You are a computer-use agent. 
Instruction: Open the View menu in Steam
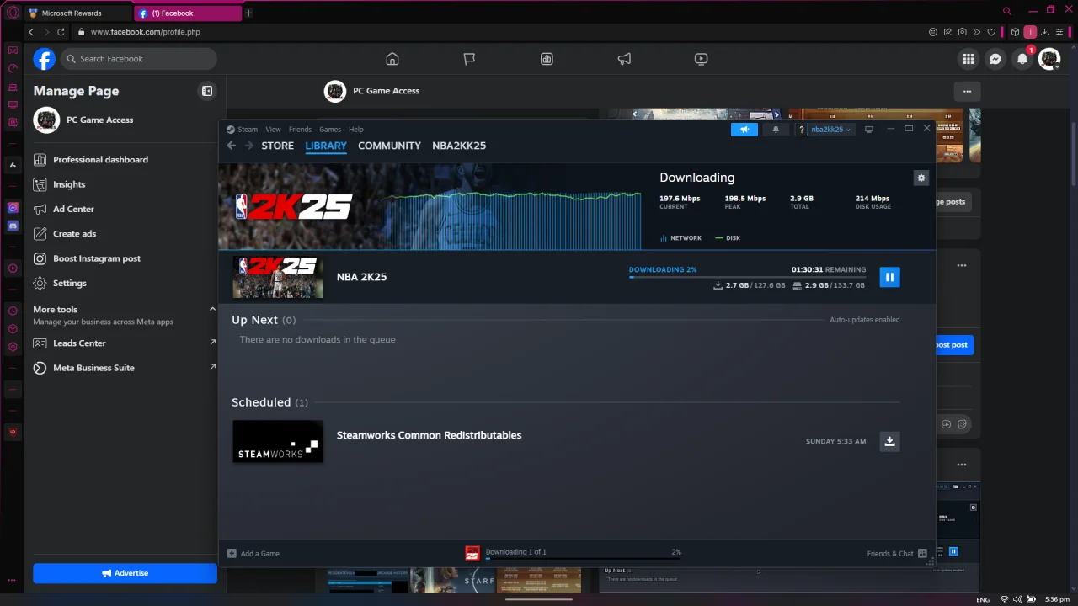click(x=273, y=130)
